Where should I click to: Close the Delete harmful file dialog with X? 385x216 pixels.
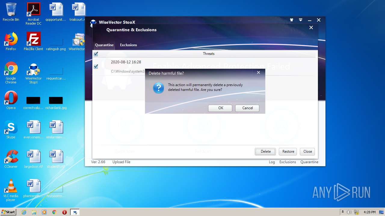(258, 73)
